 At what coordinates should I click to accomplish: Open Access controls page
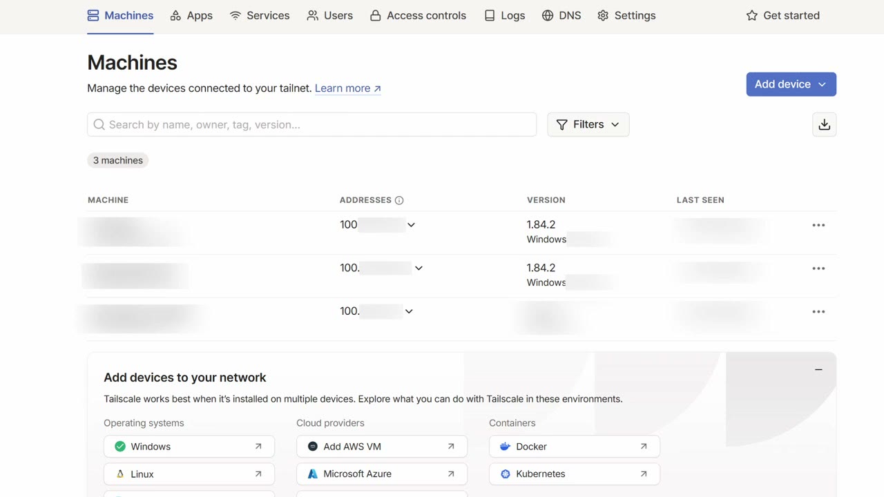pyautogui.click(x=418, y=15)
